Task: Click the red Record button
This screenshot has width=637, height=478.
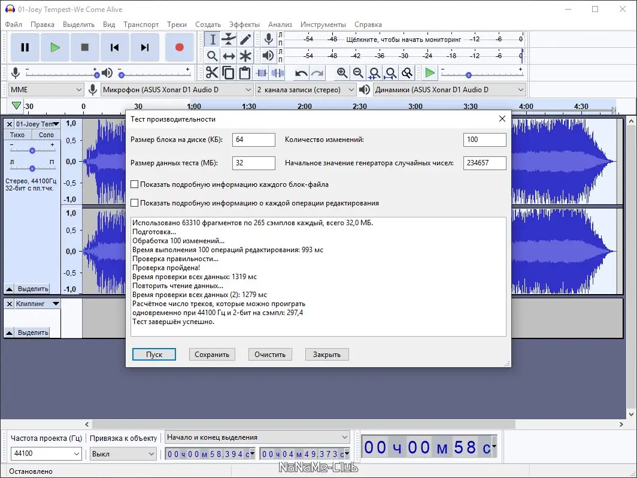Action: pyautogui.click(x=179, y=47)
